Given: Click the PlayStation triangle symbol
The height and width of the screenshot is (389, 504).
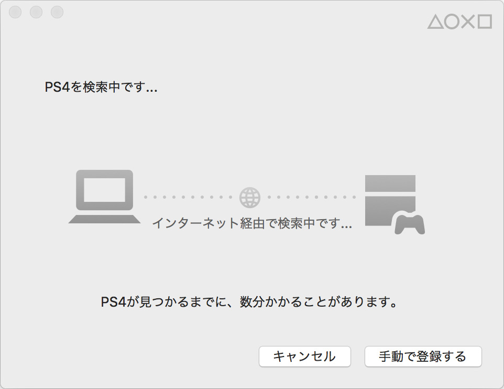Looking at the screenshot, I should pos(435,22).
